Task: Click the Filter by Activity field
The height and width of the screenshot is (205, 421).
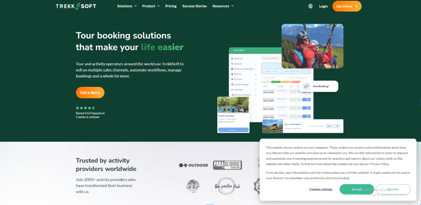Action: tap(274, 78)
